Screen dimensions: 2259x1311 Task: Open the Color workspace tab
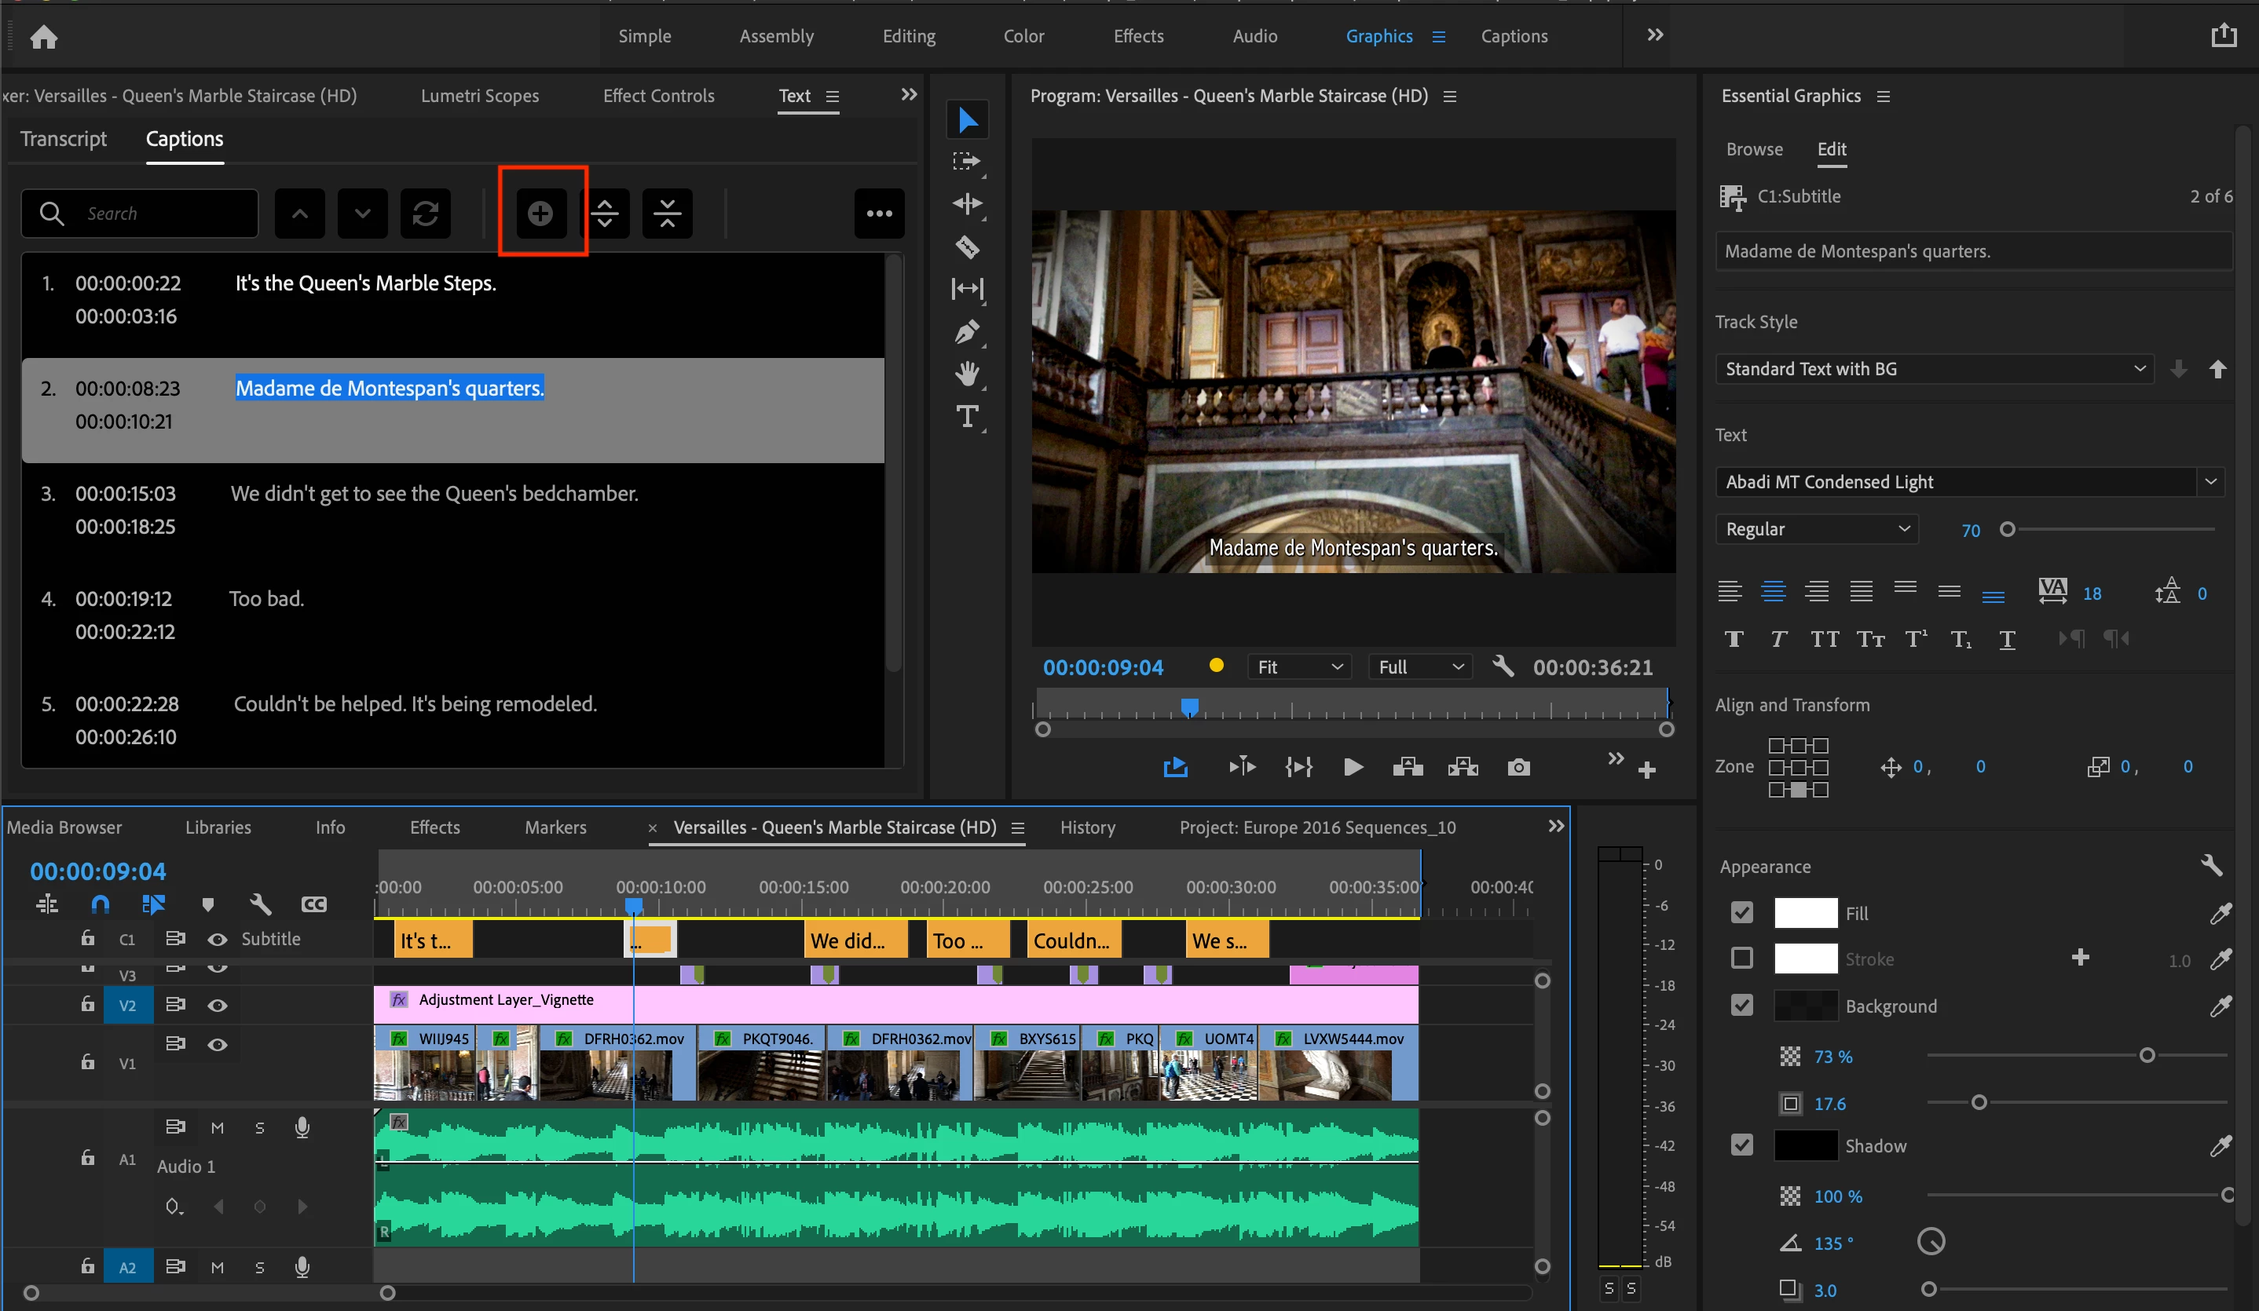(1023, 36)
